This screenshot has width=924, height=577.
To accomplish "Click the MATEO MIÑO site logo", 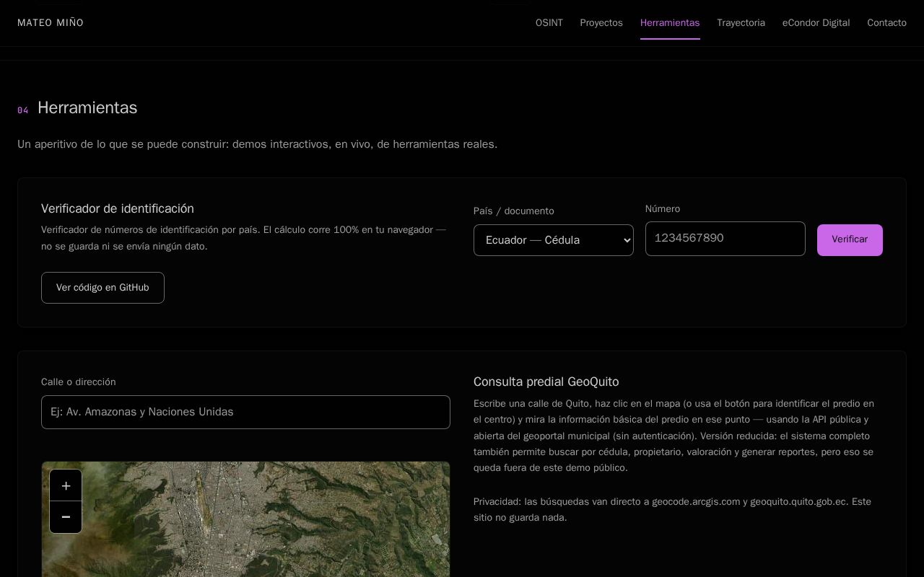I will point(51,23).
